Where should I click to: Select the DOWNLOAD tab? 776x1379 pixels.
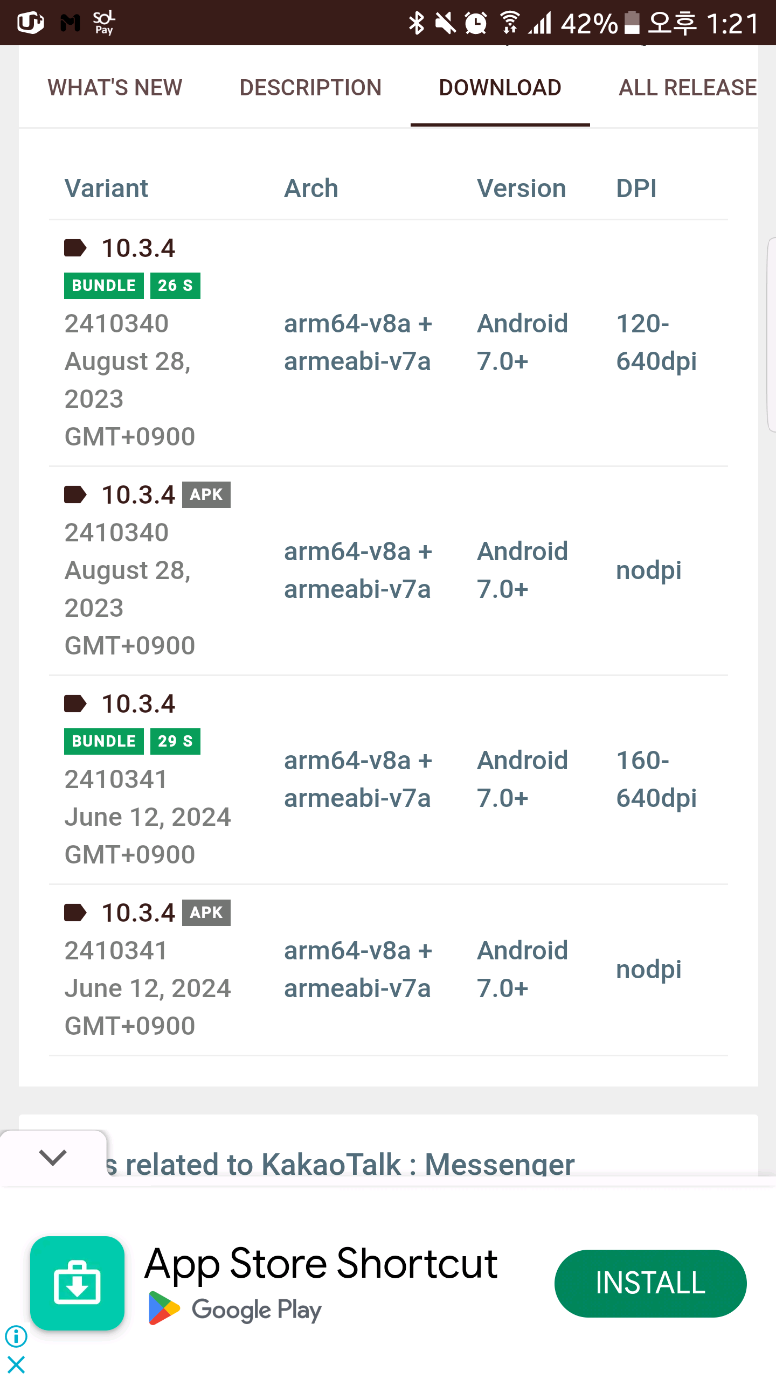tap(500, 88)
